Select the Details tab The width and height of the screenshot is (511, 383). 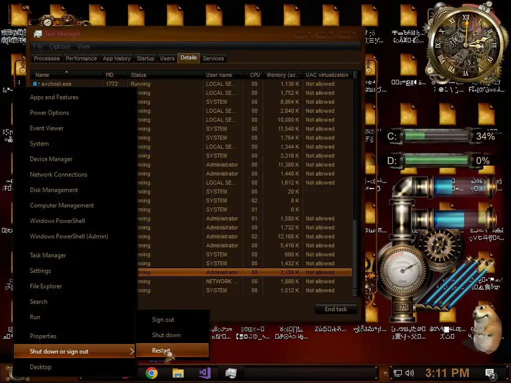pyautogui.click(x=188, y=58)
